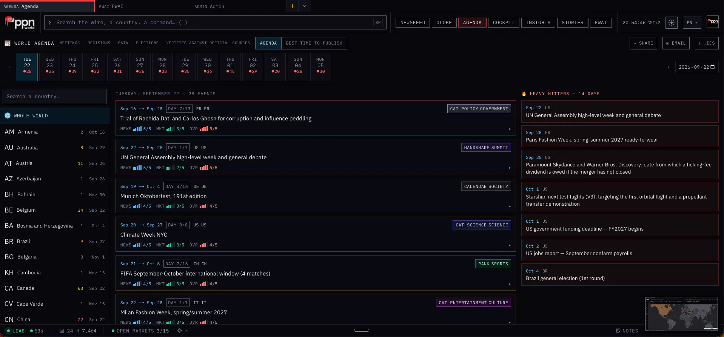Focus the main wire search field
Screen dimensions: 724x337
[x=215, y=23]
